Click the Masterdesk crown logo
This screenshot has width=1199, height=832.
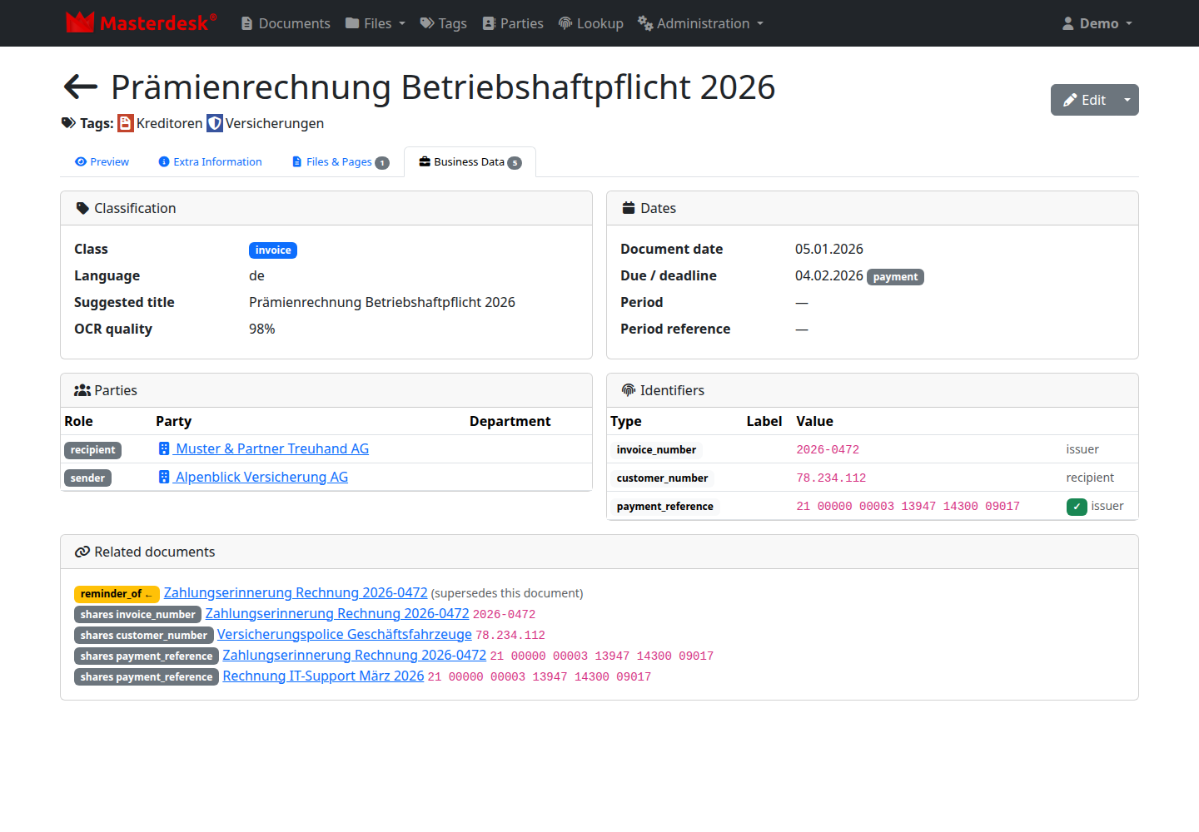(x=80, y=22)
